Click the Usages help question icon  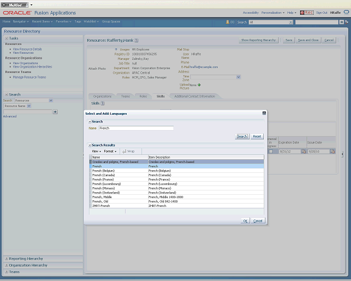click(116, 49)
